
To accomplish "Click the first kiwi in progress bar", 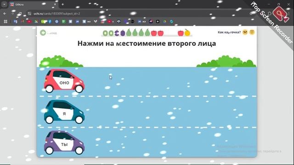I will click(105, 33).
